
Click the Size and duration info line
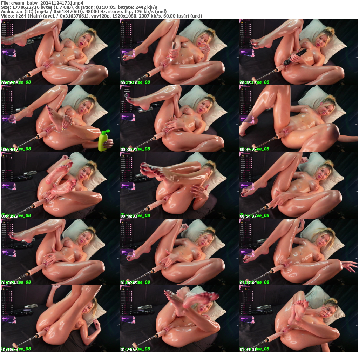[x=79, y=7]
